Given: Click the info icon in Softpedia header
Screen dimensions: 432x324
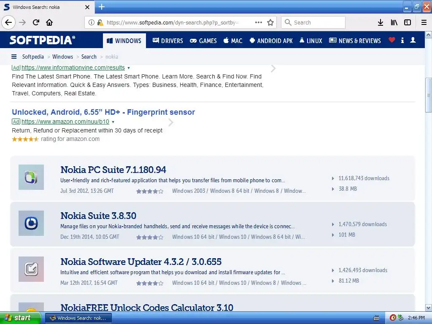Looking at the screenshot, I should click(x=402, y=40).
